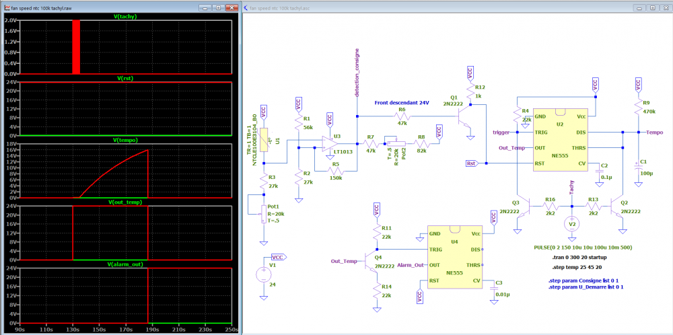Select resistor R14 22k symbol
Screen dimensions: 673x335
coord(377,291)
